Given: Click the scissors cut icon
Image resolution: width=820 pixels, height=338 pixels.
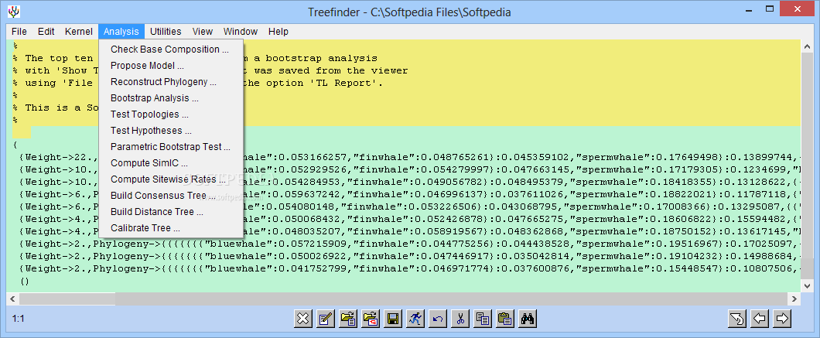Looking at the screenshot, I should (460, 318).
